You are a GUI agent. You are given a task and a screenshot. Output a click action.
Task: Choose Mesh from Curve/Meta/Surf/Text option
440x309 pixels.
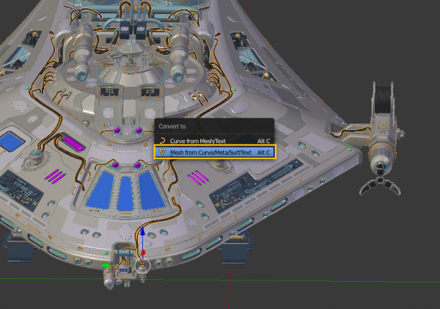(215, 152)
